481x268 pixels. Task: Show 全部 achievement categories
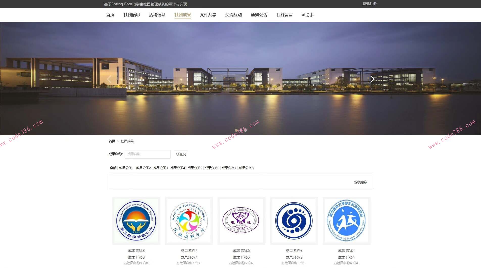(x=113, y=168)
